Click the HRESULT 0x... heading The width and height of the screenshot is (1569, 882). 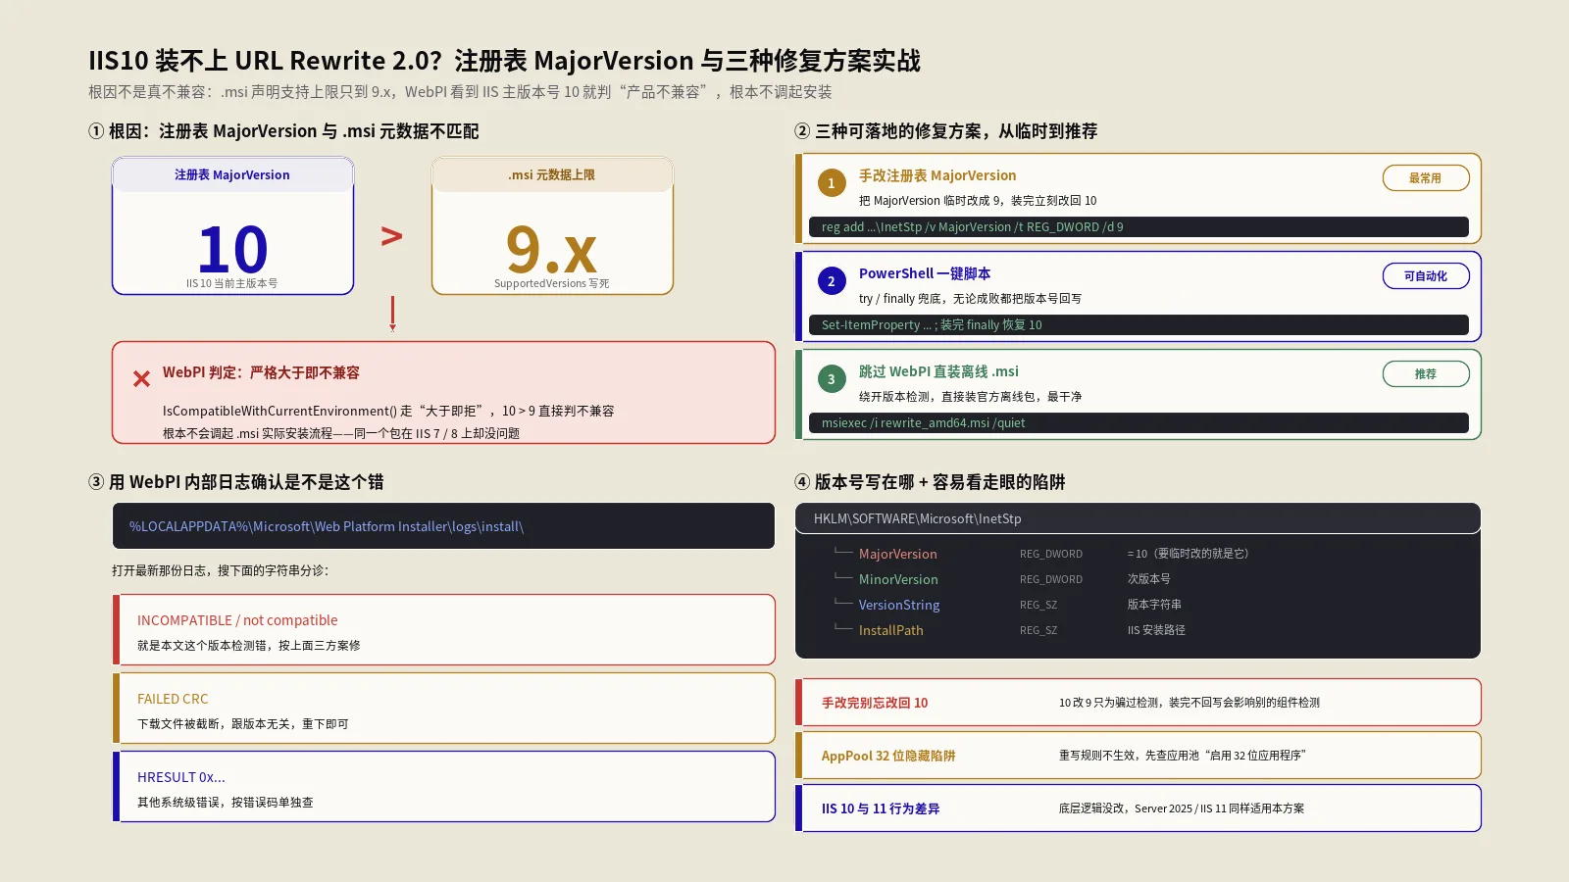click(x=181, y=777)
